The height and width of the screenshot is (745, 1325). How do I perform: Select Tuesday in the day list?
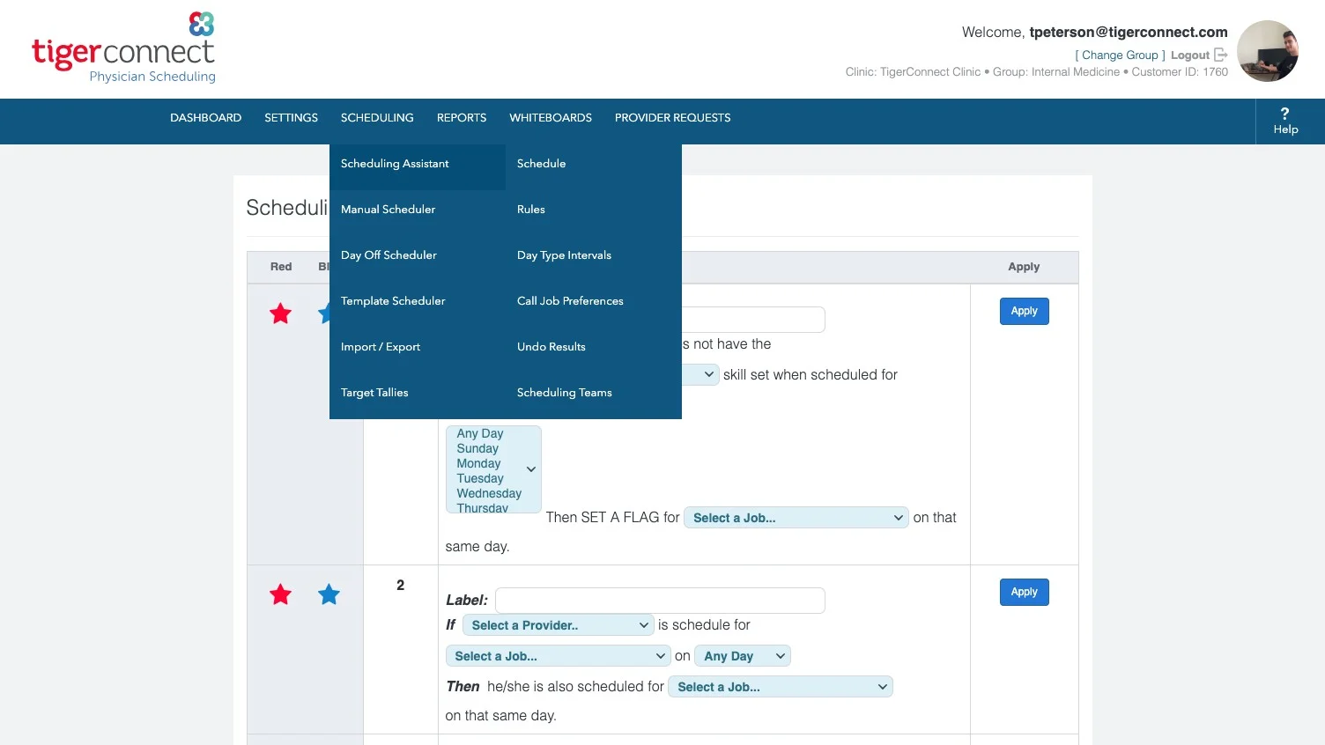480,478
